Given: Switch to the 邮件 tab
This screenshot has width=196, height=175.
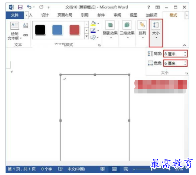Looking at the screenshot, I should pos(101,15).
